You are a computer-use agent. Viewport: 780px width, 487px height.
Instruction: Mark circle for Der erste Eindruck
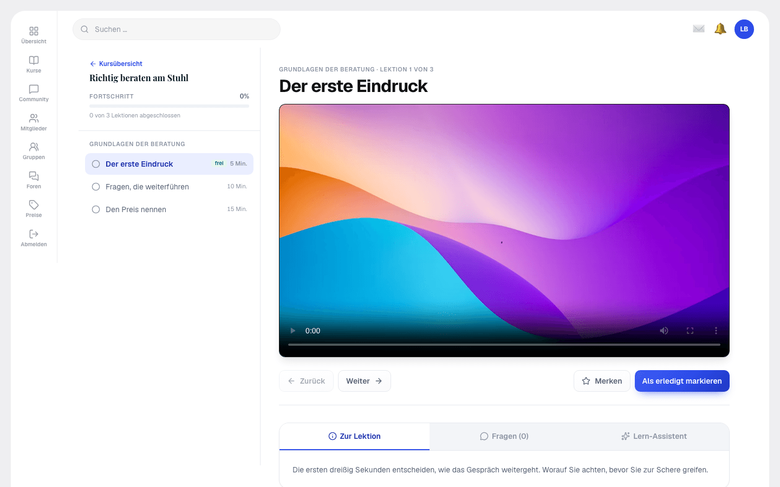96,164
